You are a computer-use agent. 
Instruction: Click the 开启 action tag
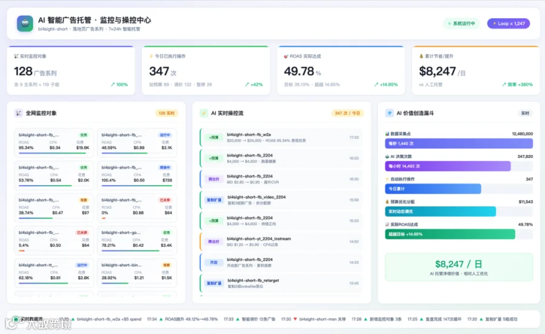(214, 263)
